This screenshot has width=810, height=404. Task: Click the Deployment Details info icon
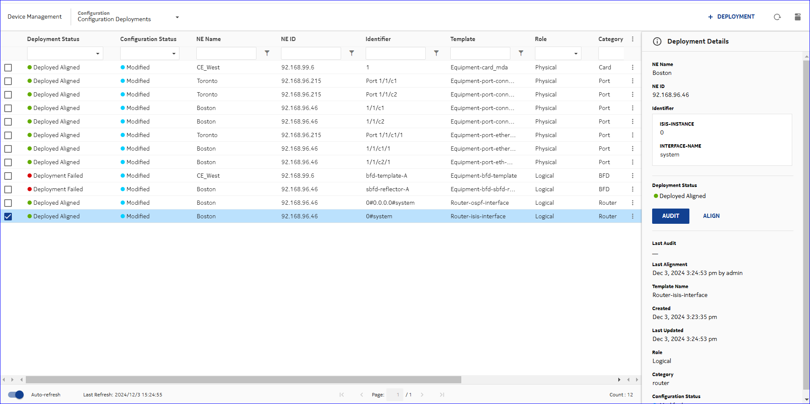pos(657,41)
